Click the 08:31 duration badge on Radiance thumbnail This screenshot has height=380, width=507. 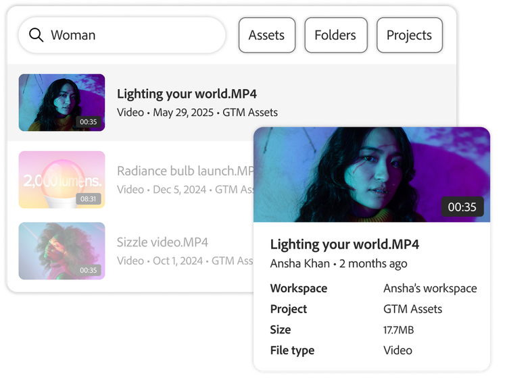click(89, 199)
